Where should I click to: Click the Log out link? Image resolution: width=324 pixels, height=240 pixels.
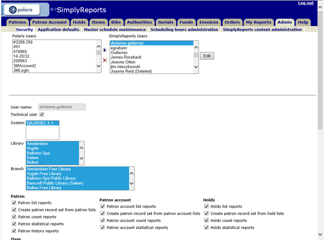pos(306,3)
